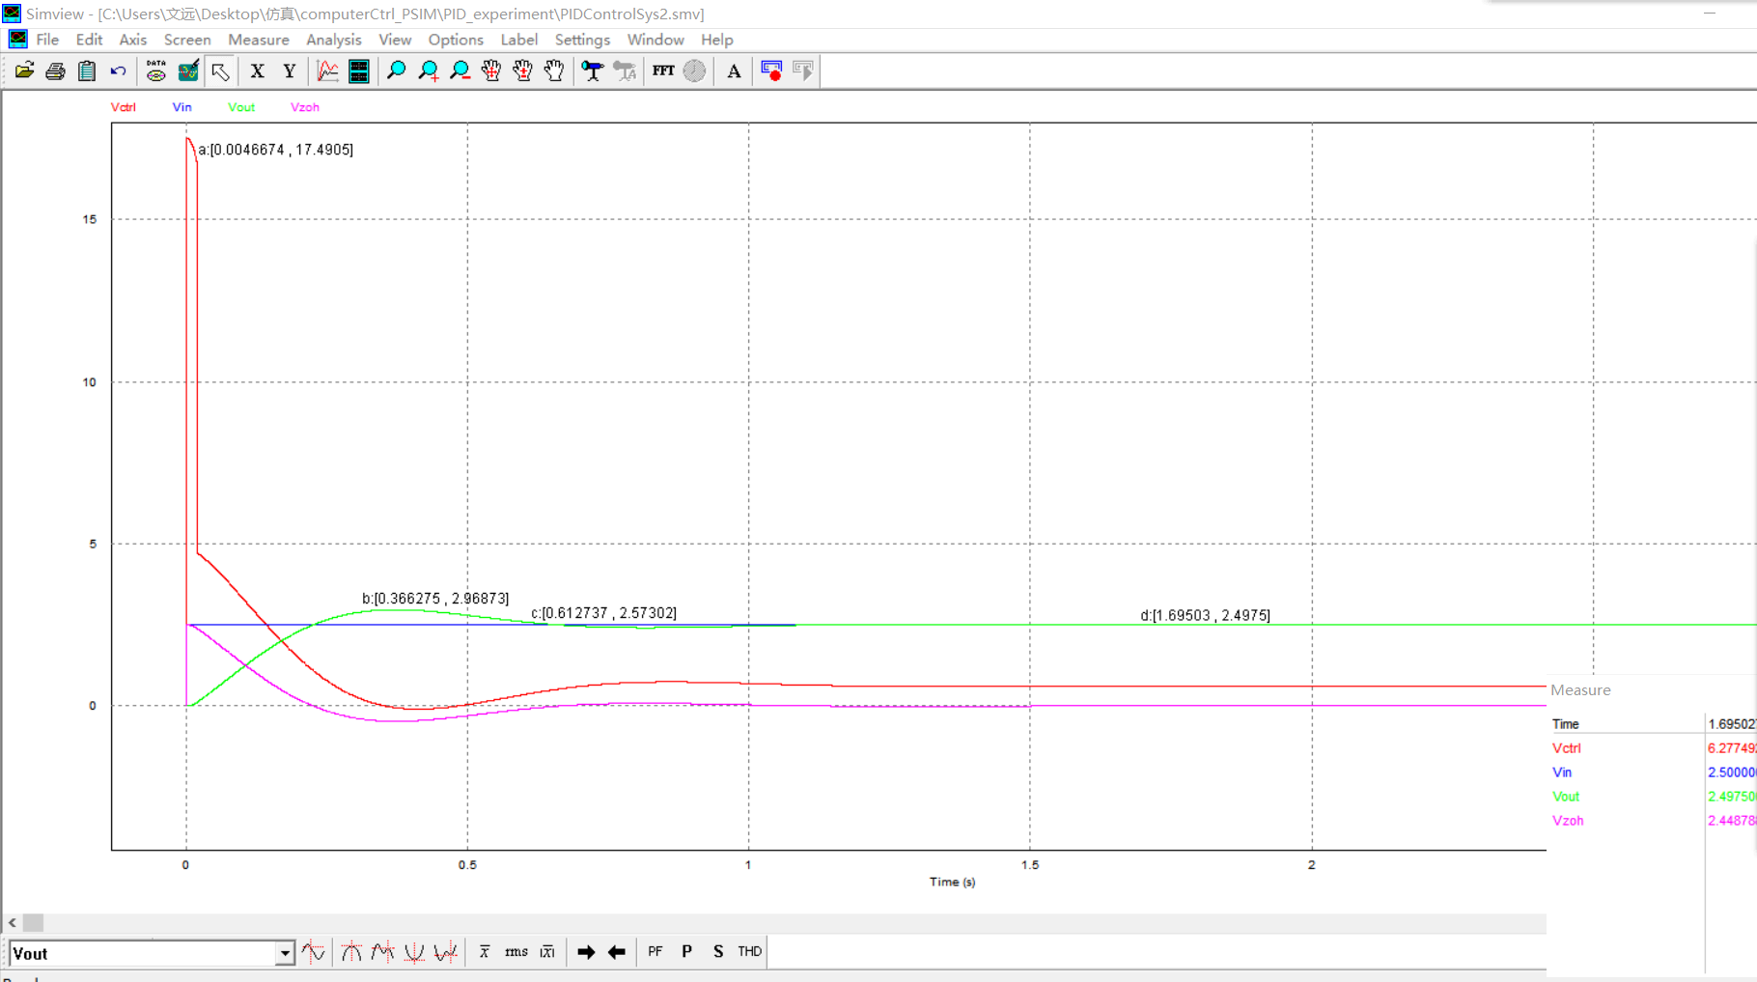Select the magnifier zoom tool
The width and height of the screenshot is (1757, 982).
(x=396, y=70)
